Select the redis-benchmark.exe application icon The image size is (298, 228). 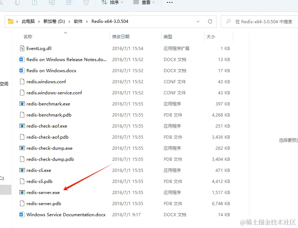coord(22,104)
